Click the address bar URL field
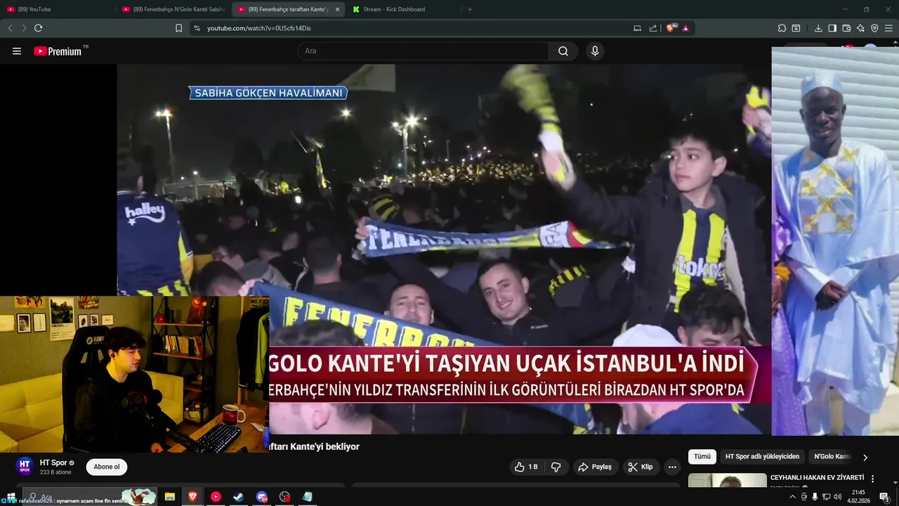This screenshot has height=506, width=899. [x=414, y=28]
